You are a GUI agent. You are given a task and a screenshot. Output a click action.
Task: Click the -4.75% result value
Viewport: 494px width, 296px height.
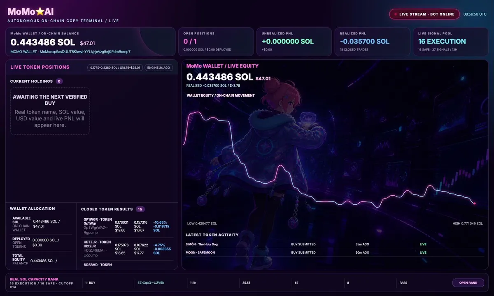click(x=159, y=245)
